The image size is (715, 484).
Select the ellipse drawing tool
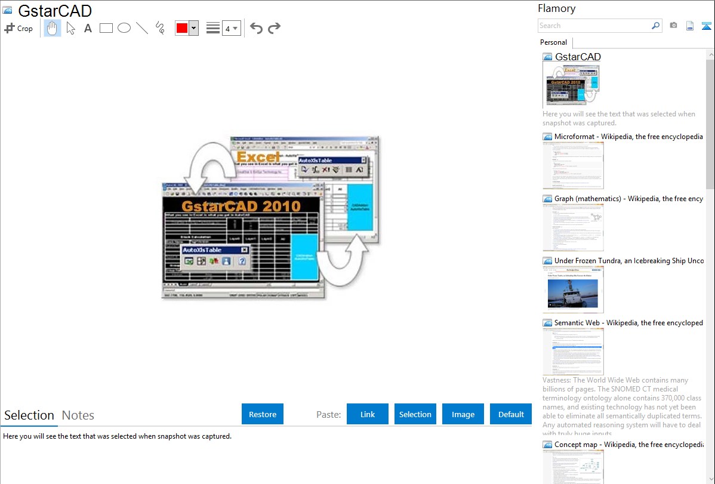124,28
